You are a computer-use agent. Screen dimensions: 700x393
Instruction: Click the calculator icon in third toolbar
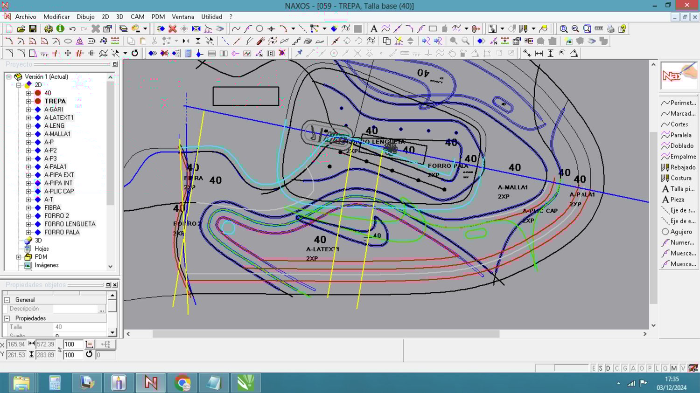tap(188, 53)
